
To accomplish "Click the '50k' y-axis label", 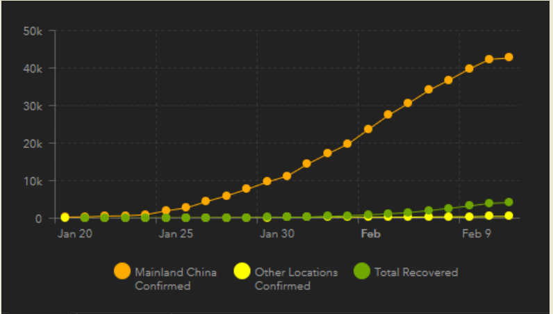I will point(33,31).
